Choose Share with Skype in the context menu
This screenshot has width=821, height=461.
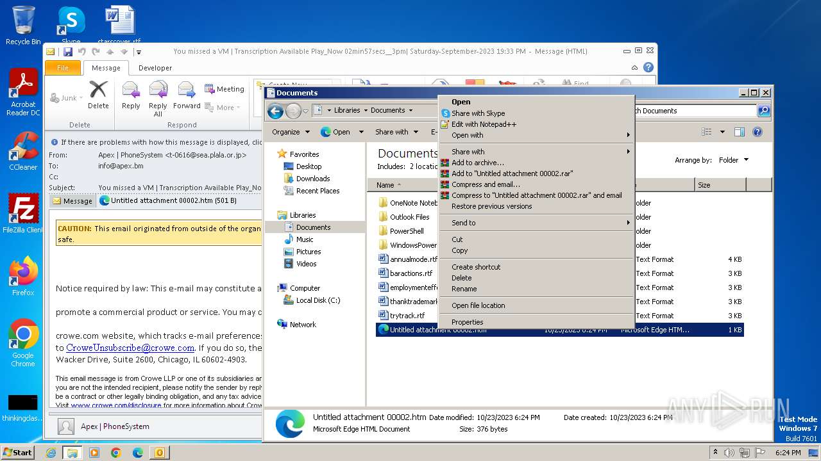click(x=536, y=113)
